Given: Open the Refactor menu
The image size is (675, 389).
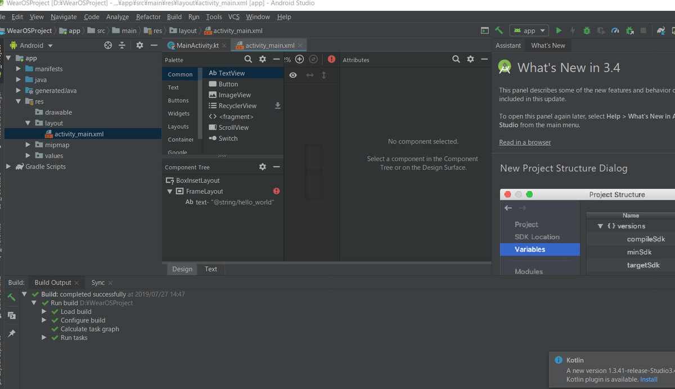Looking at the screenshot, I should (x=148, y=17).
